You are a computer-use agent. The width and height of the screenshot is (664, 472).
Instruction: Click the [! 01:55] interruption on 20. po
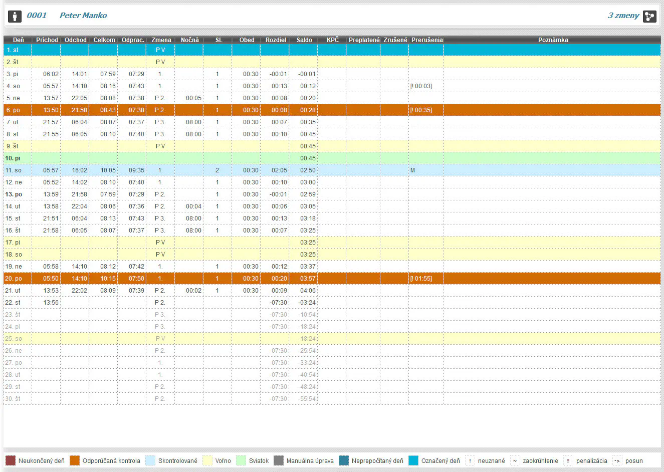click(421, 279)
